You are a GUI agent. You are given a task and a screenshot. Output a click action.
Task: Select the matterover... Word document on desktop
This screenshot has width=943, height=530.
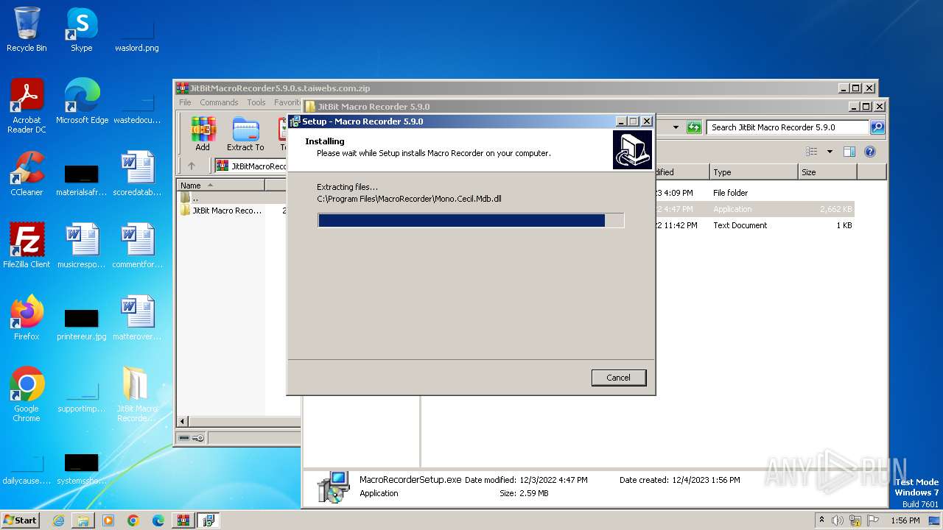click(x=137, y=318)
